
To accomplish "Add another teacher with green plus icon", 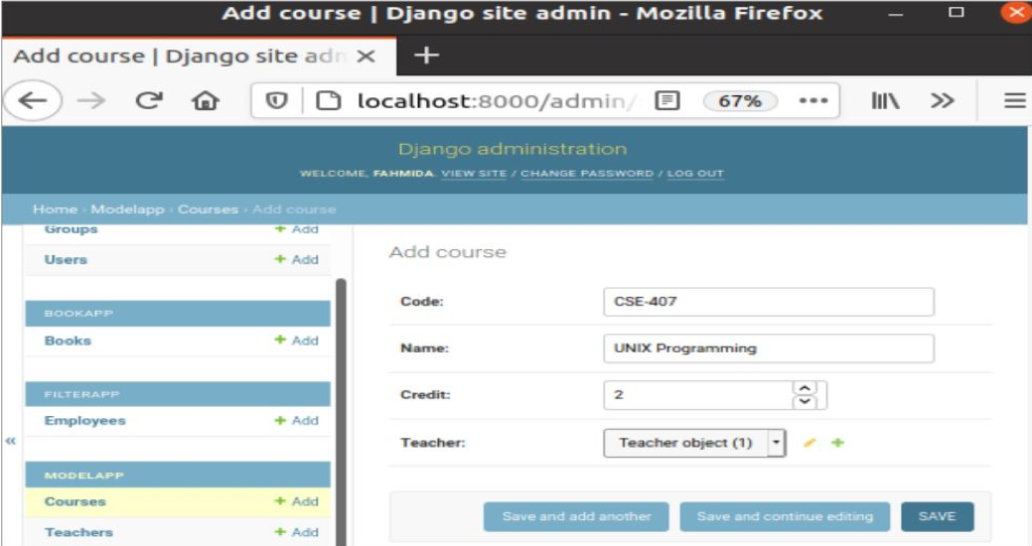I will point(837,443).
